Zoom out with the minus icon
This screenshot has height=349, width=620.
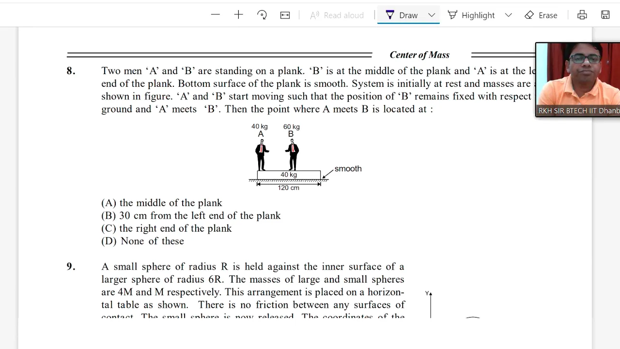tap(216, 15)
